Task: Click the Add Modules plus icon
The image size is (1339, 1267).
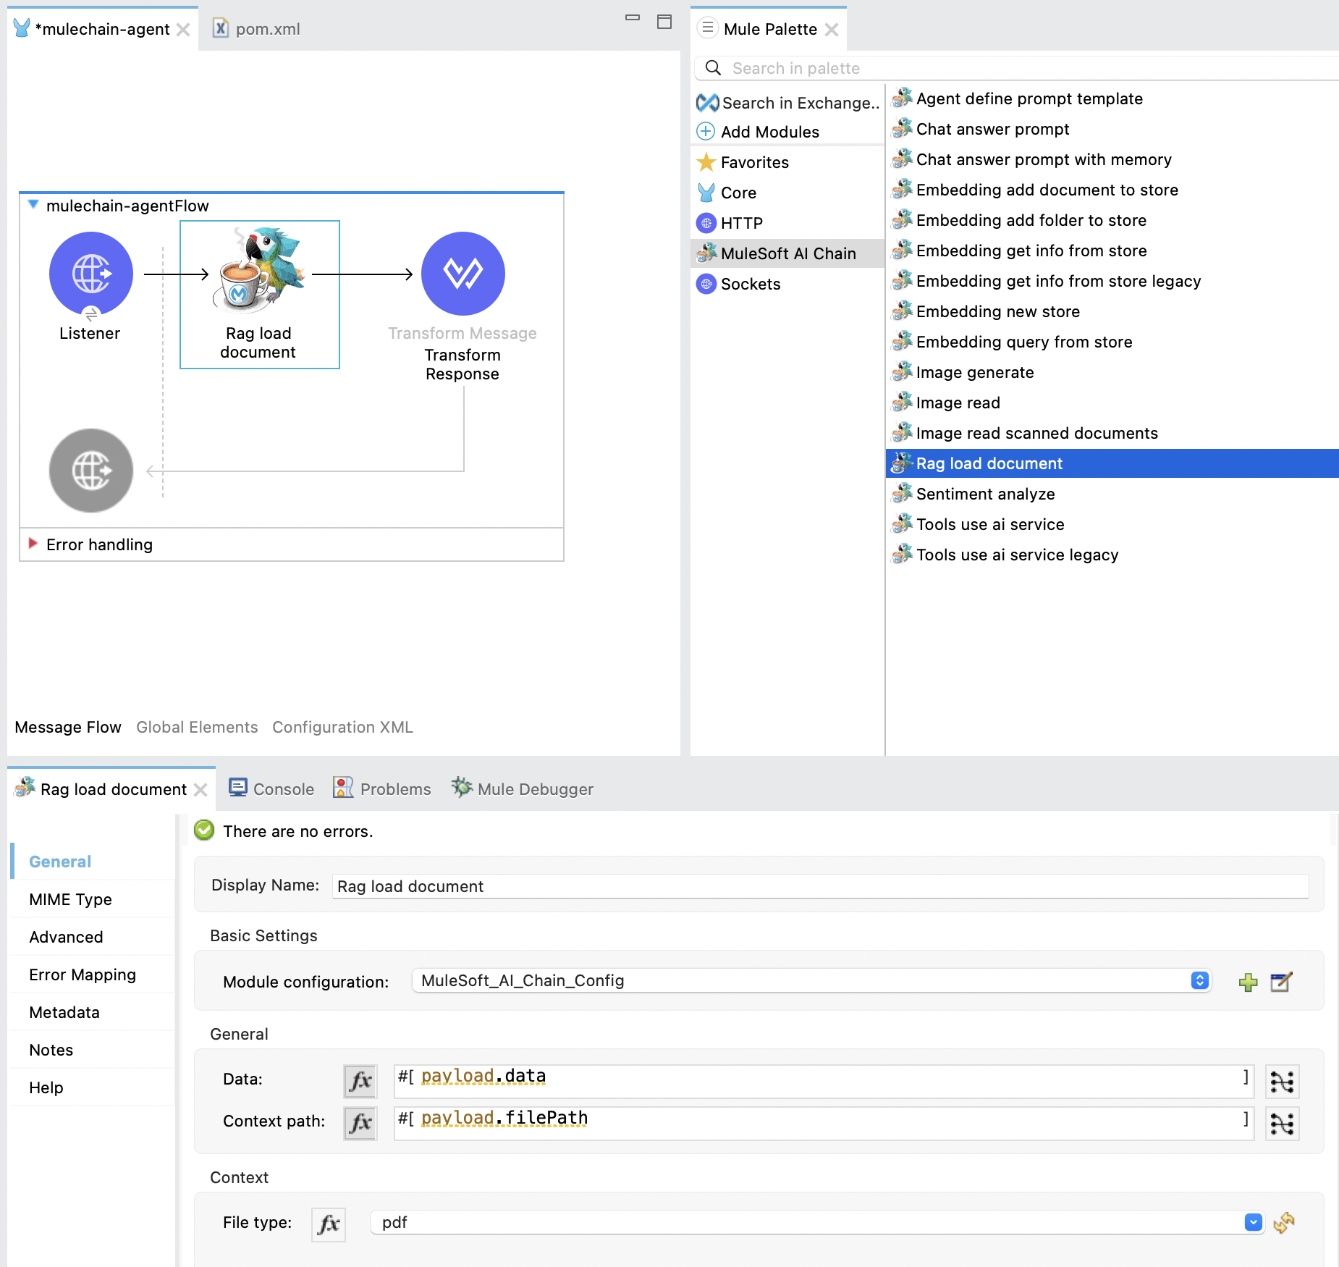Action: click(x=706, y=132)
